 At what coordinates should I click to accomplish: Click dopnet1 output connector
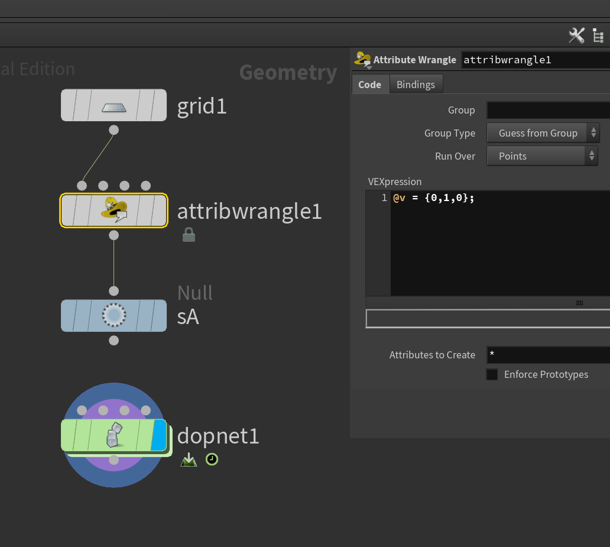click(113, 460)
